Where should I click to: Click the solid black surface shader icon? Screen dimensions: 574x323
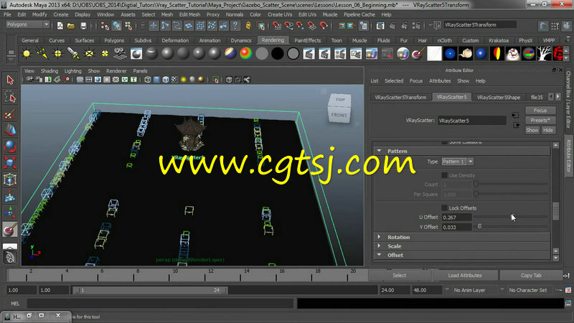click(278, 54)
